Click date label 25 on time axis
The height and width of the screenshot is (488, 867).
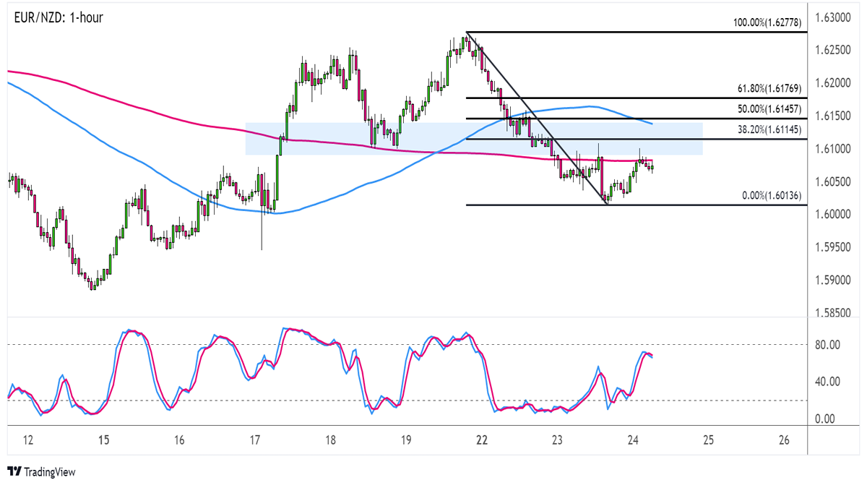click(709, 440)
